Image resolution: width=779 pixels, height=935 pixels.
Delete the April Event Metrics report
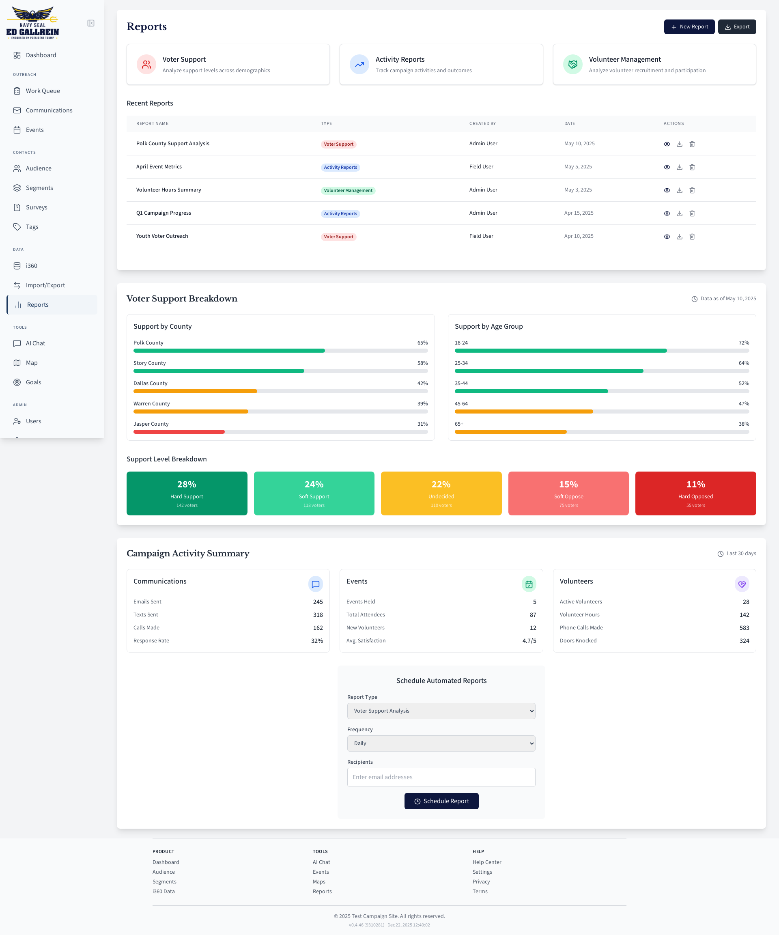(x=692, y=168)
